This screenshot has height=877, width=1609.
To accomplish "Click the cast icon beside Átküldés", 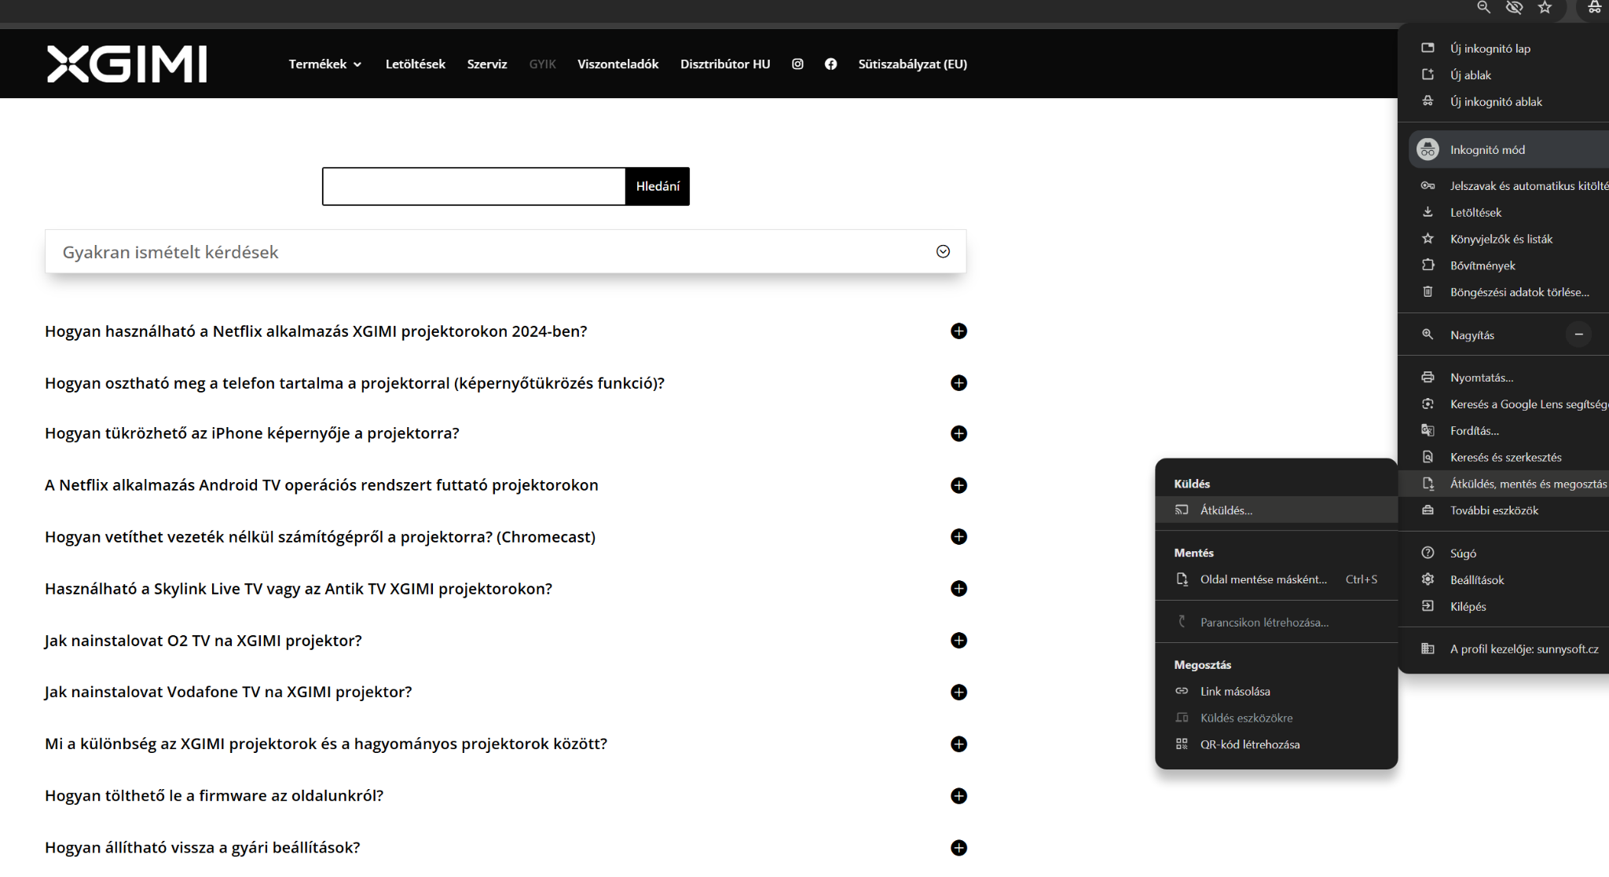I will [x=1182, y=510].
